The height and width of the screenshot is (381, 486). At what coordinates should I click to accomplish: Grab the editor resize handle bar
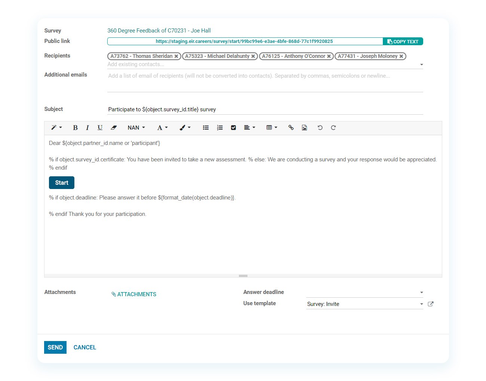pos(243,276)
